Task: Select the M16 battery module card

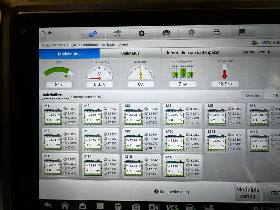Action: 183,166
